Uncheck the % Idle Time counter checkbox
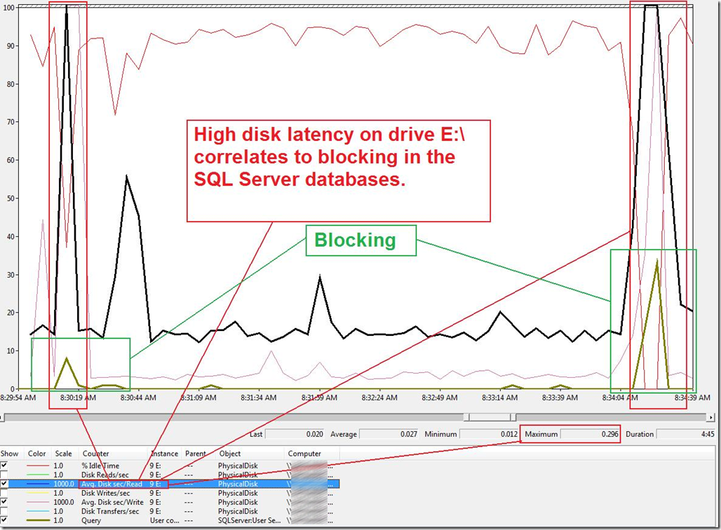The width and height of the screenshot is (721, 530). point(4,466)
